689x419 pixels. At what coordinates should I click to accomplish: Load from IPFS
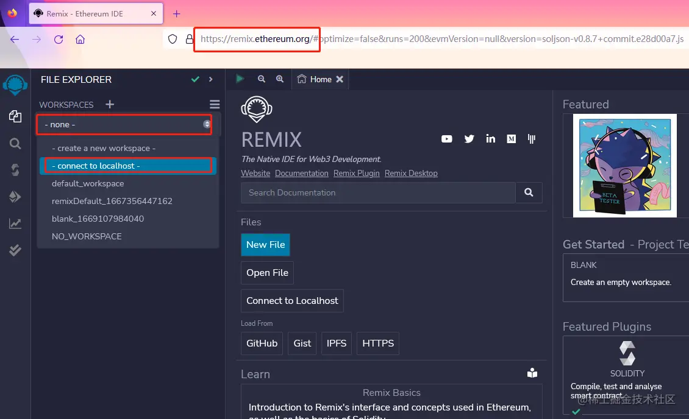click(x=336, y=343)
